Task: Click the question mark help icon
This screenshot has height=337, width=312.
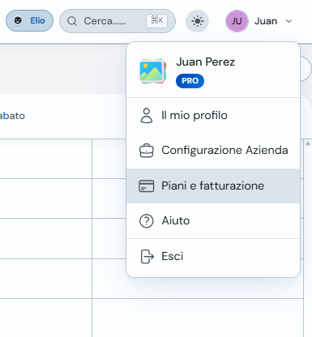Action: [147, 221]
